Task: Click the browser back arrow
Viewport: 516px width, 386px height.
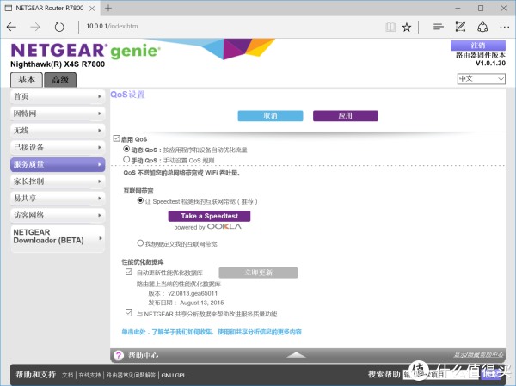Action: pyautogui.click(x=12, y=26)
